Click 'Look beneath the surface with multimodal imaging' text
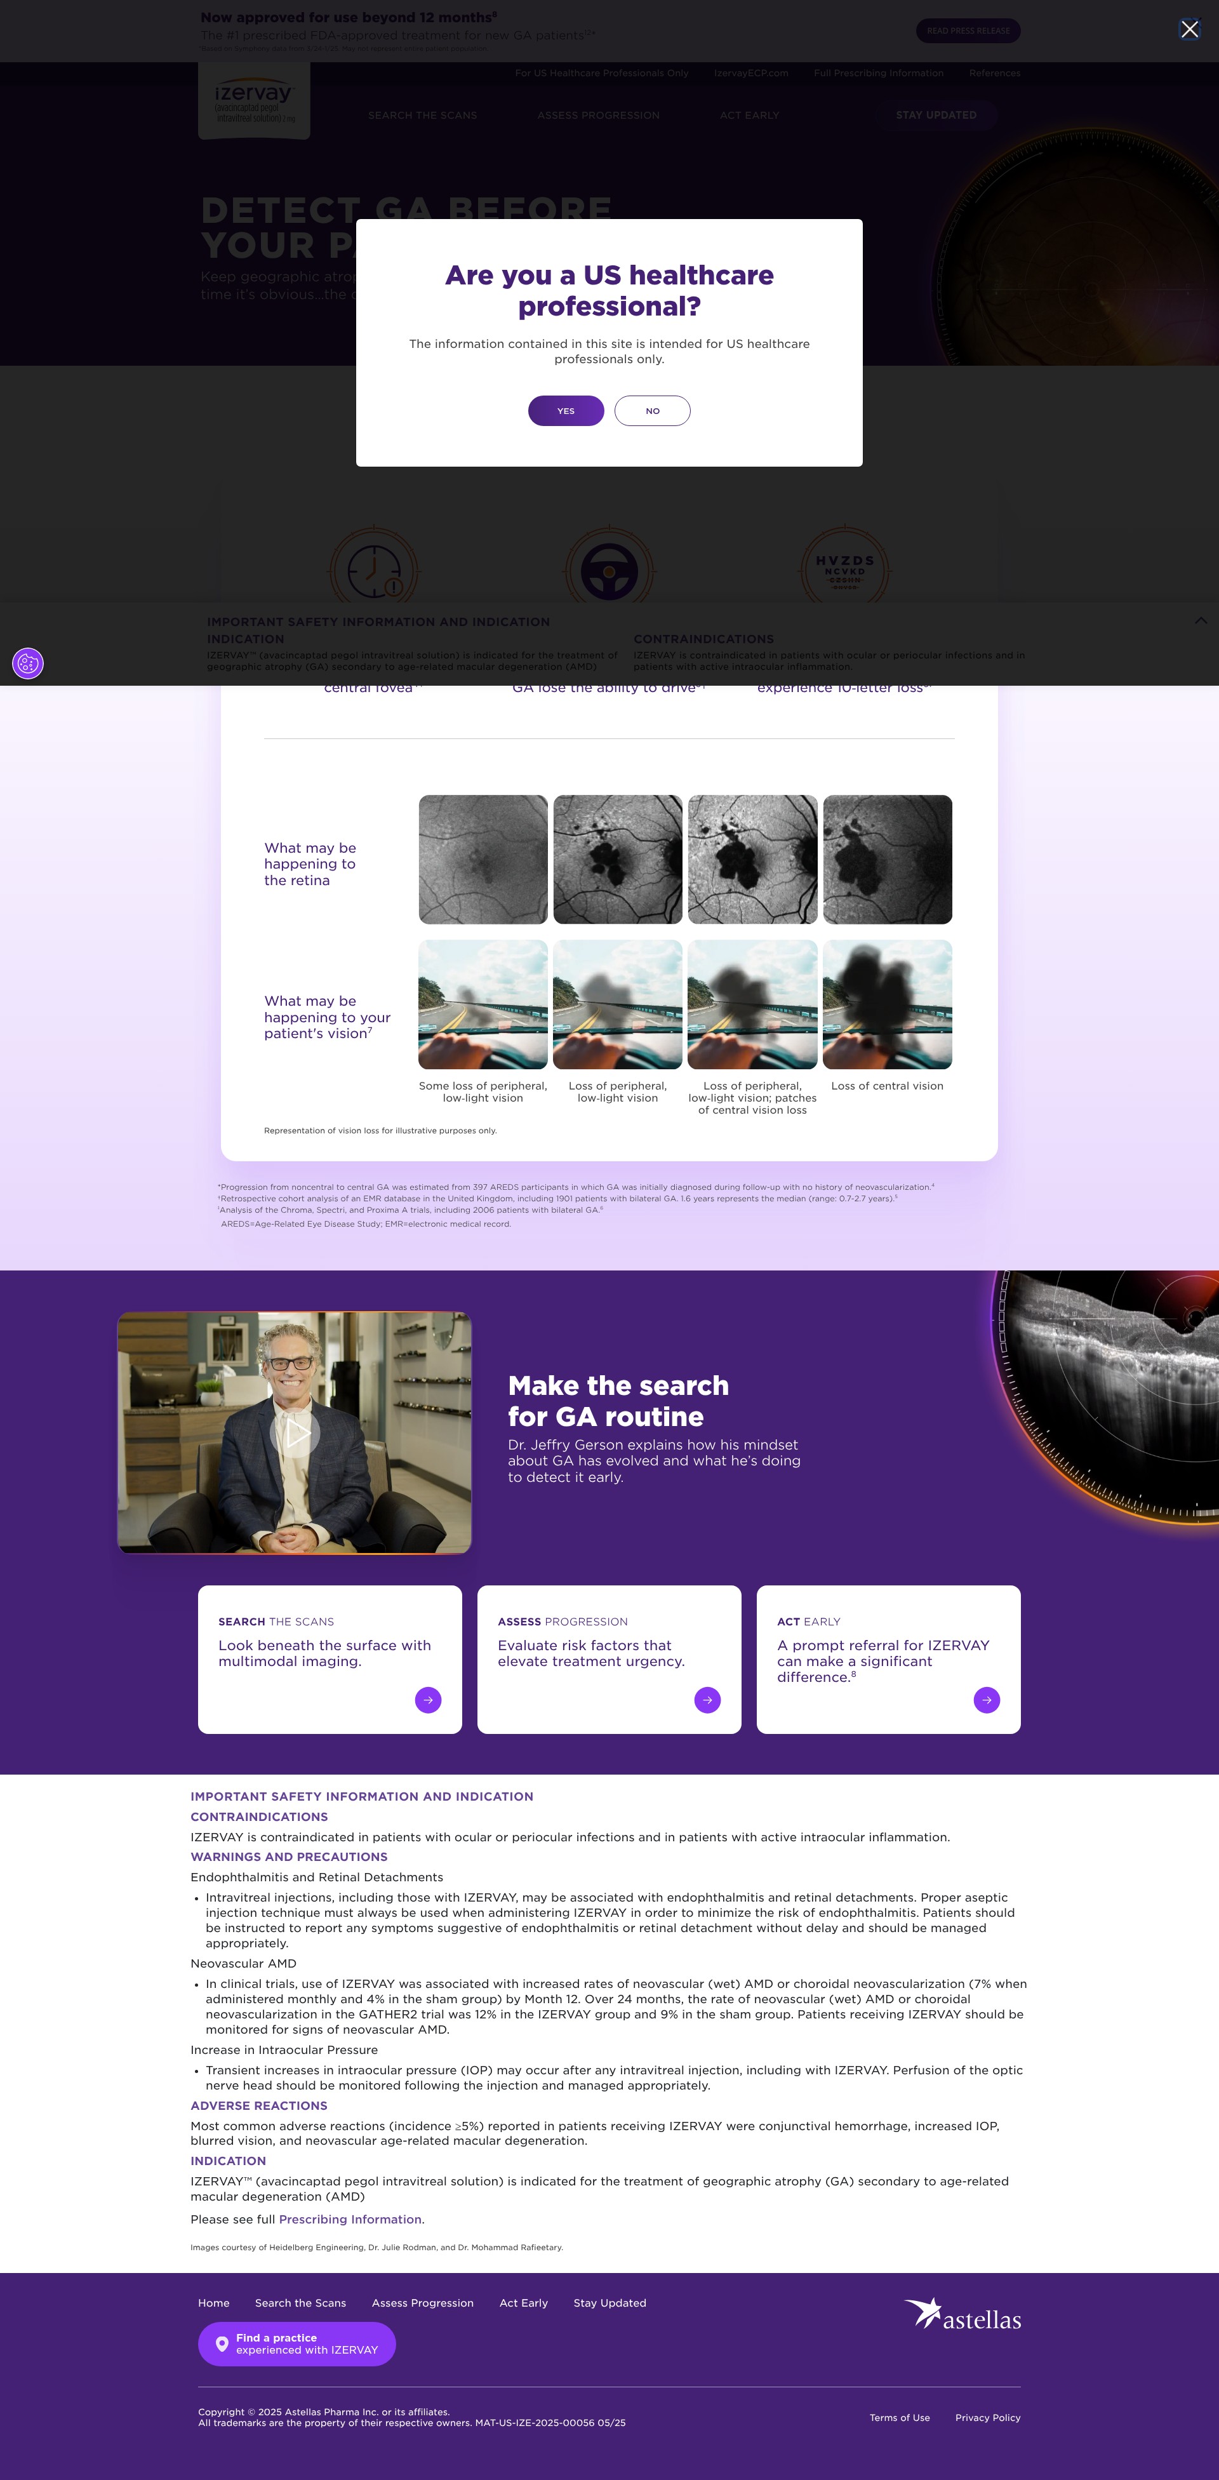 pos(324,1653)
